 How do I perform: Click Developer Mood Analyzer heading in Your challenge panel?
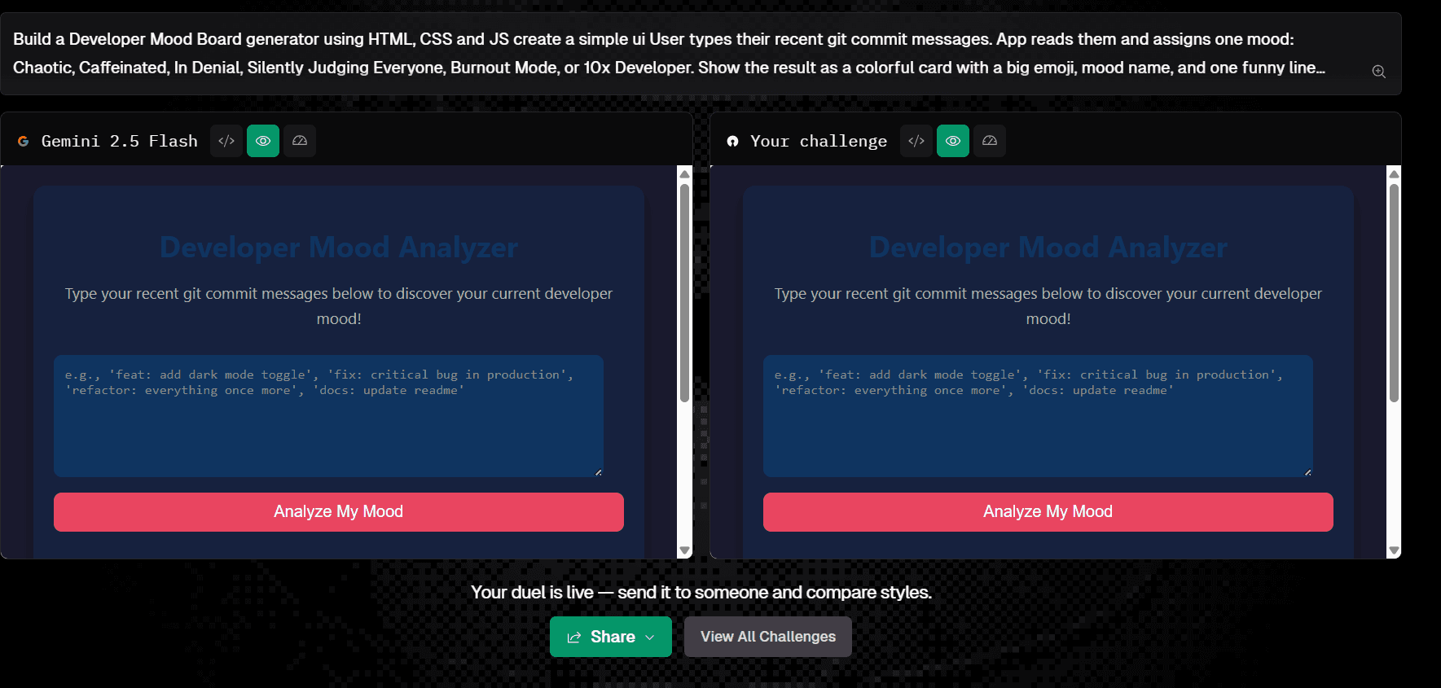point(1048,248)
